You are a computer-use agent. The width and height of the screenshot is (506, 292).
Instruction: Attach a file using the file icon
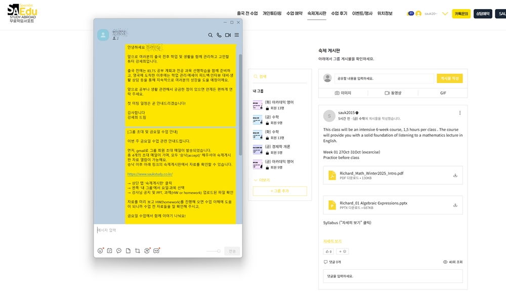click(128, 251)
